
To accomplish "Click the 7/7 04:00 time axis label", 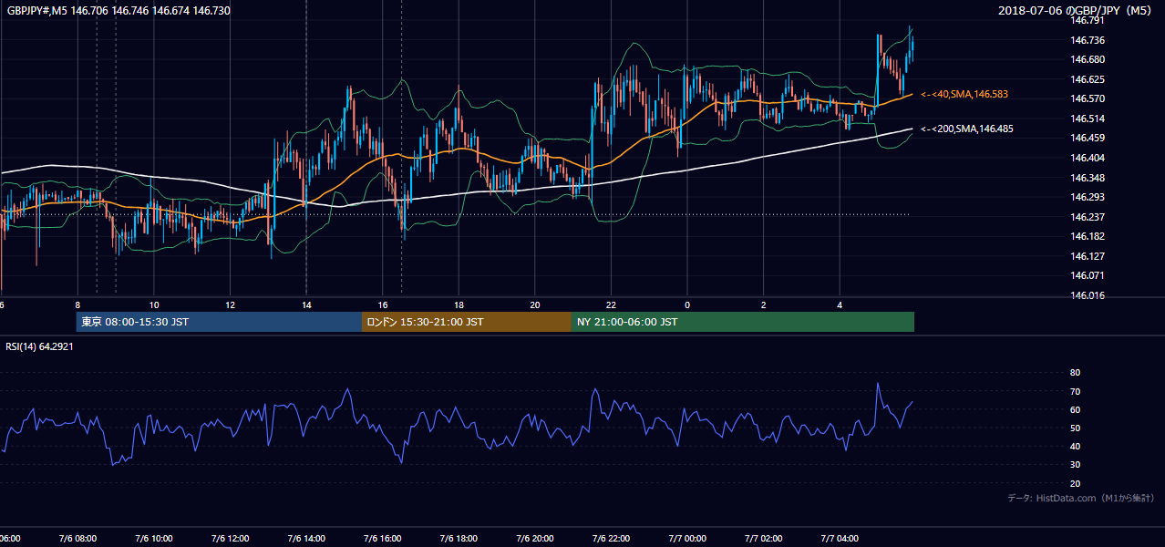I will coord(840,538).
